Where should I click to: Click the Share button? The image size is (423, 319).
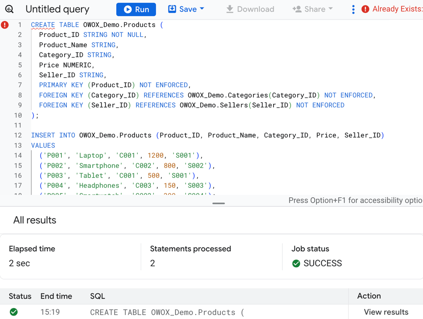click(x=309, y=9)
